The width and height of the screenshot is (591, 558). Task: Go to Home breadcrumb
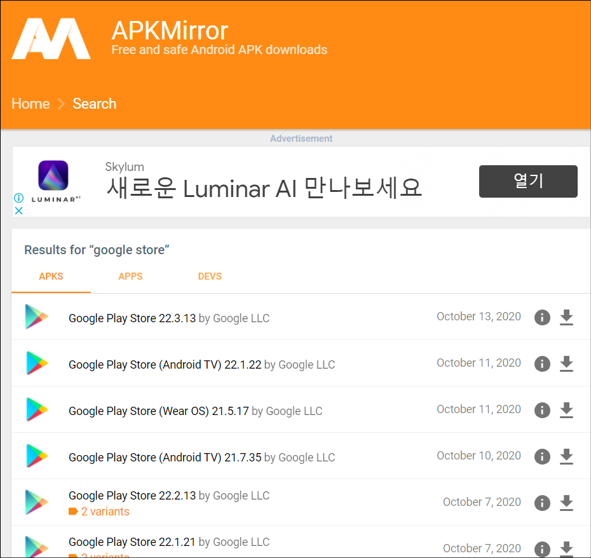[x=31, y=104]
